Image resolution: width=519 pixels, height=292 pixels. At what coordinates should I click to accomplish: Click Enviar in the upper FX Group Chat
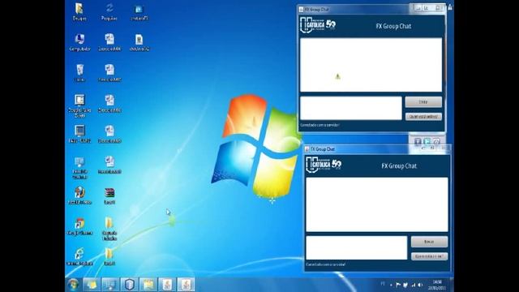(x=423, y=102)
